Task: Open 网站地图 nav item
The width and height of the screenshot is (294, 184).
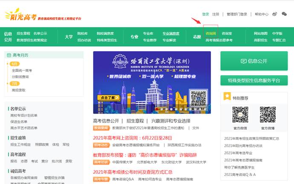Action: pos(261,33)
